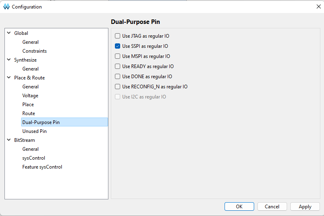Tick Use MSPI as regular IO checkbox
This screenshot has height=216, width=324.
click(118, 56)
